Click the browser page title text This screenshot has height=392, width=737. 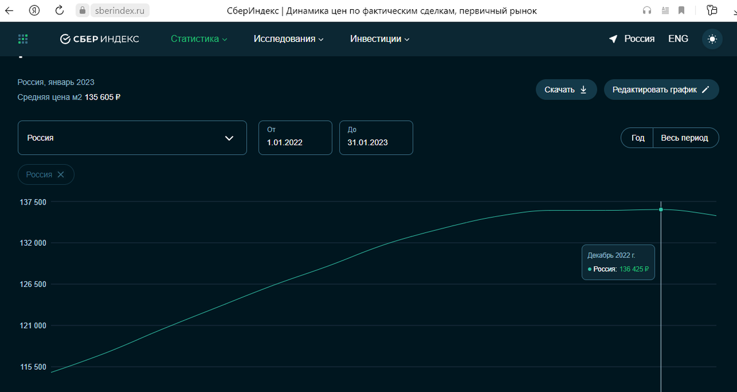pyautogui.click(x=381, y=10)
